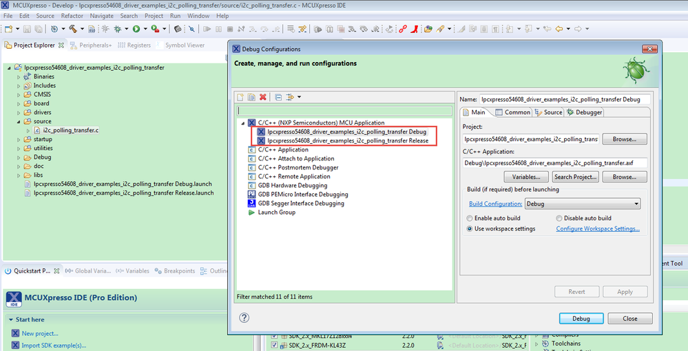
Task: Click the Name input field
Action: 564,99
